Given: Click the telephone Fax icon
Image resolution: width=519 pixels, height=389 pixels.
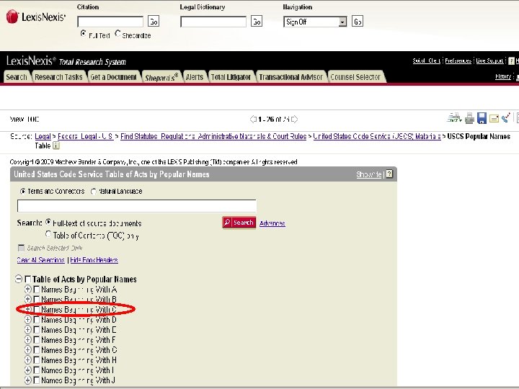Looking at the screenshot, I should click(506, 117).
